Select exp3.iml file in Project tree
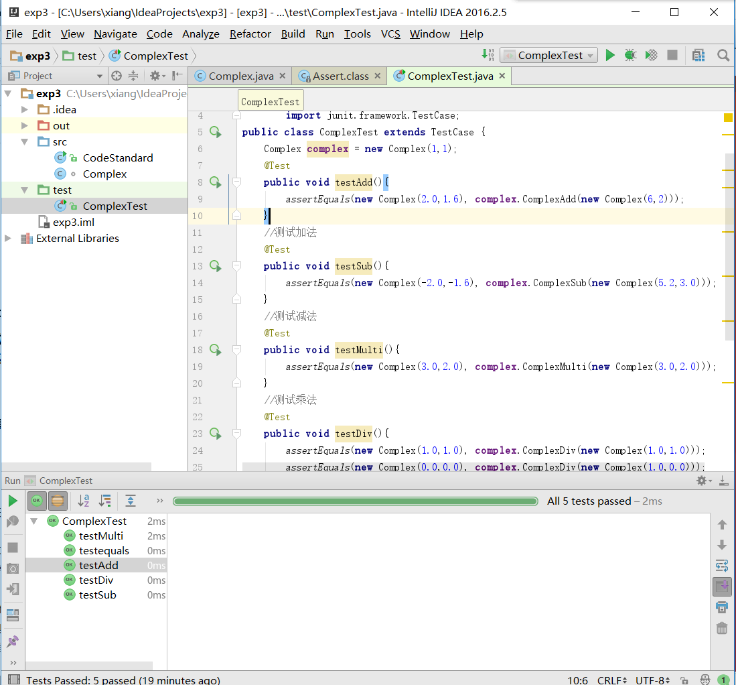 pos(73,223)
